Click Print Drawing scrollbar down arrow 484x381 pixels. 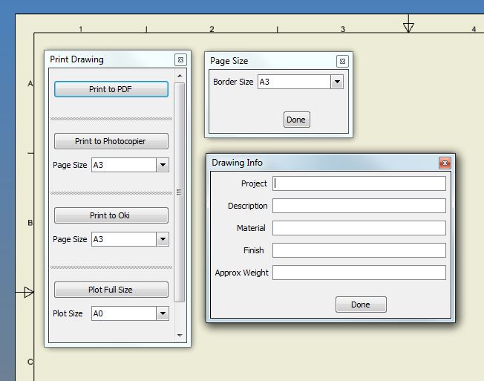[180, 335]
